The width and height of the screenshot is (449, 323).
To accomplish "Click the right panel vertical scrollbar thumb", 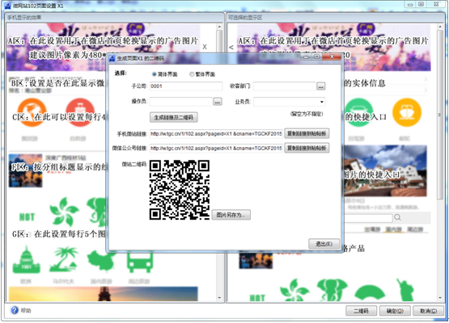I will pyautogui.click(x=440, y=115).
